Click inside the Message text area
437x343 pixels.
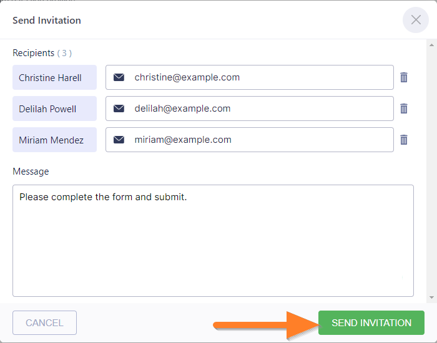pos(212,243)
